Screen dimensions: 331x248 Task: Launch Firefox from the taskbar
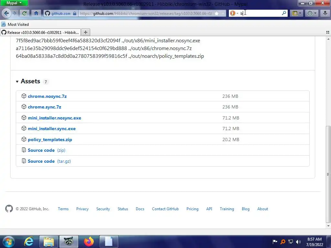[89, 242]
